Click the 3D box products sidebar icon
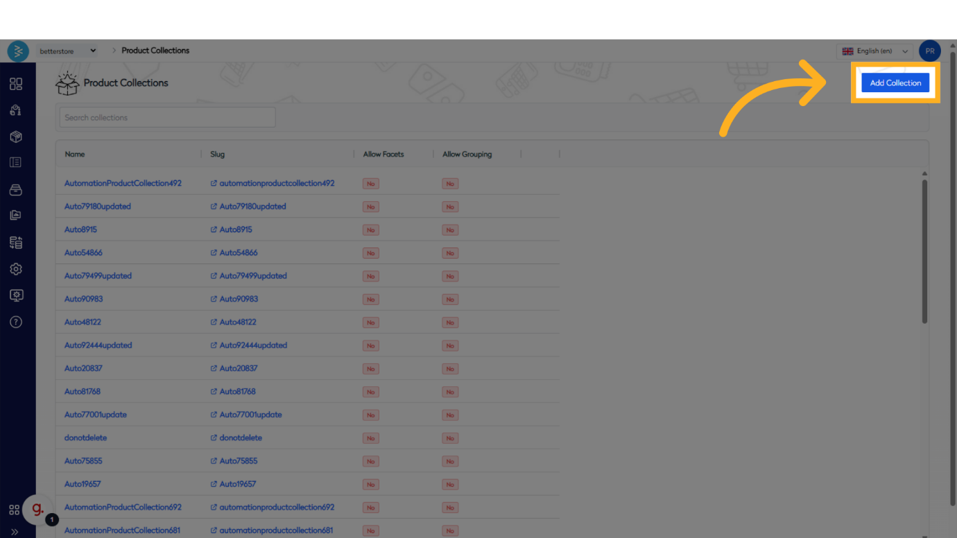Screen dimensions: 957x538 16,137
